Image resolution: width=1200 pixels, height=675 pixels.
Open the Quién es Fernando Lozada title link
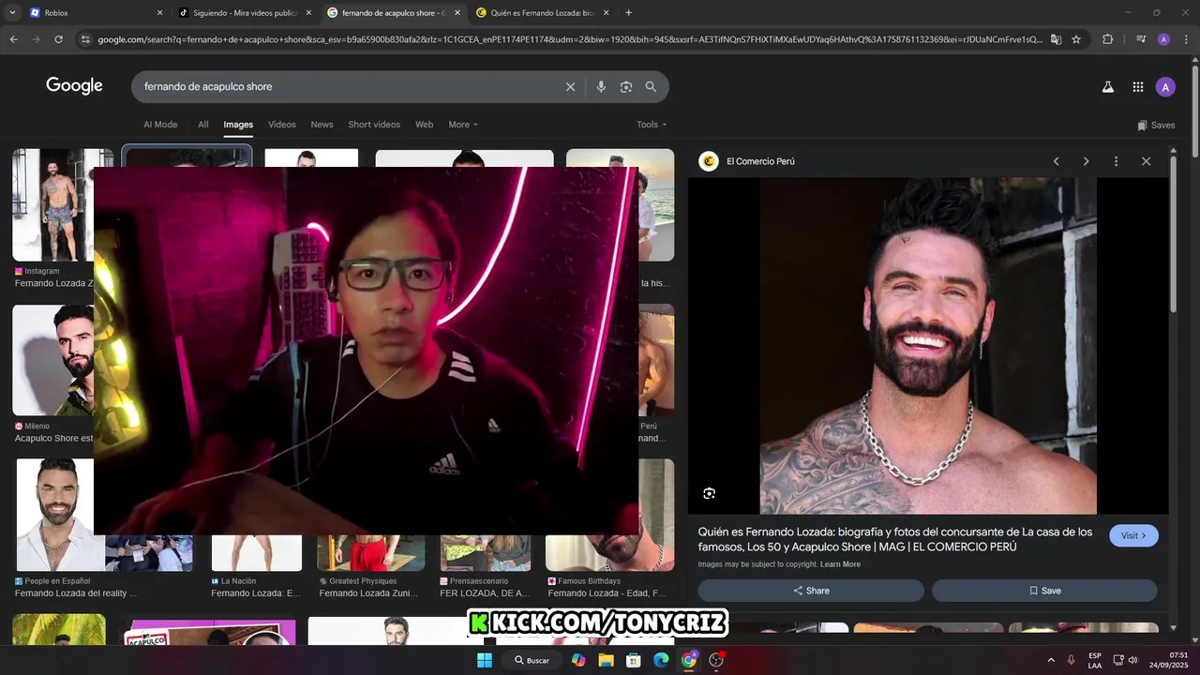pyautogui.click(x=895, y=539)
